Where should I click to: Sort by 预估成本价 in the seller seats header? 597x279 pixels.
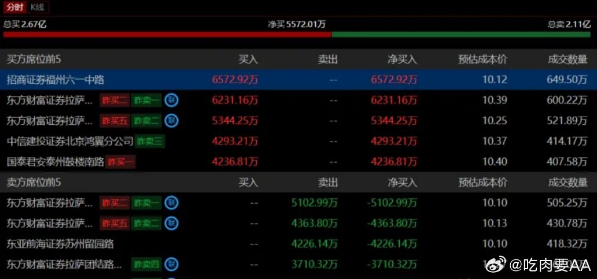click(483, 183)
